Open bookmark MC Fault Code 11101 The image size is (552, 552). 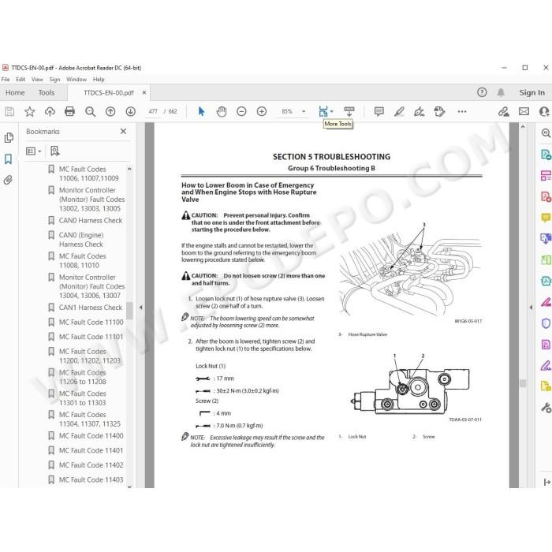[x=91, y=337]
